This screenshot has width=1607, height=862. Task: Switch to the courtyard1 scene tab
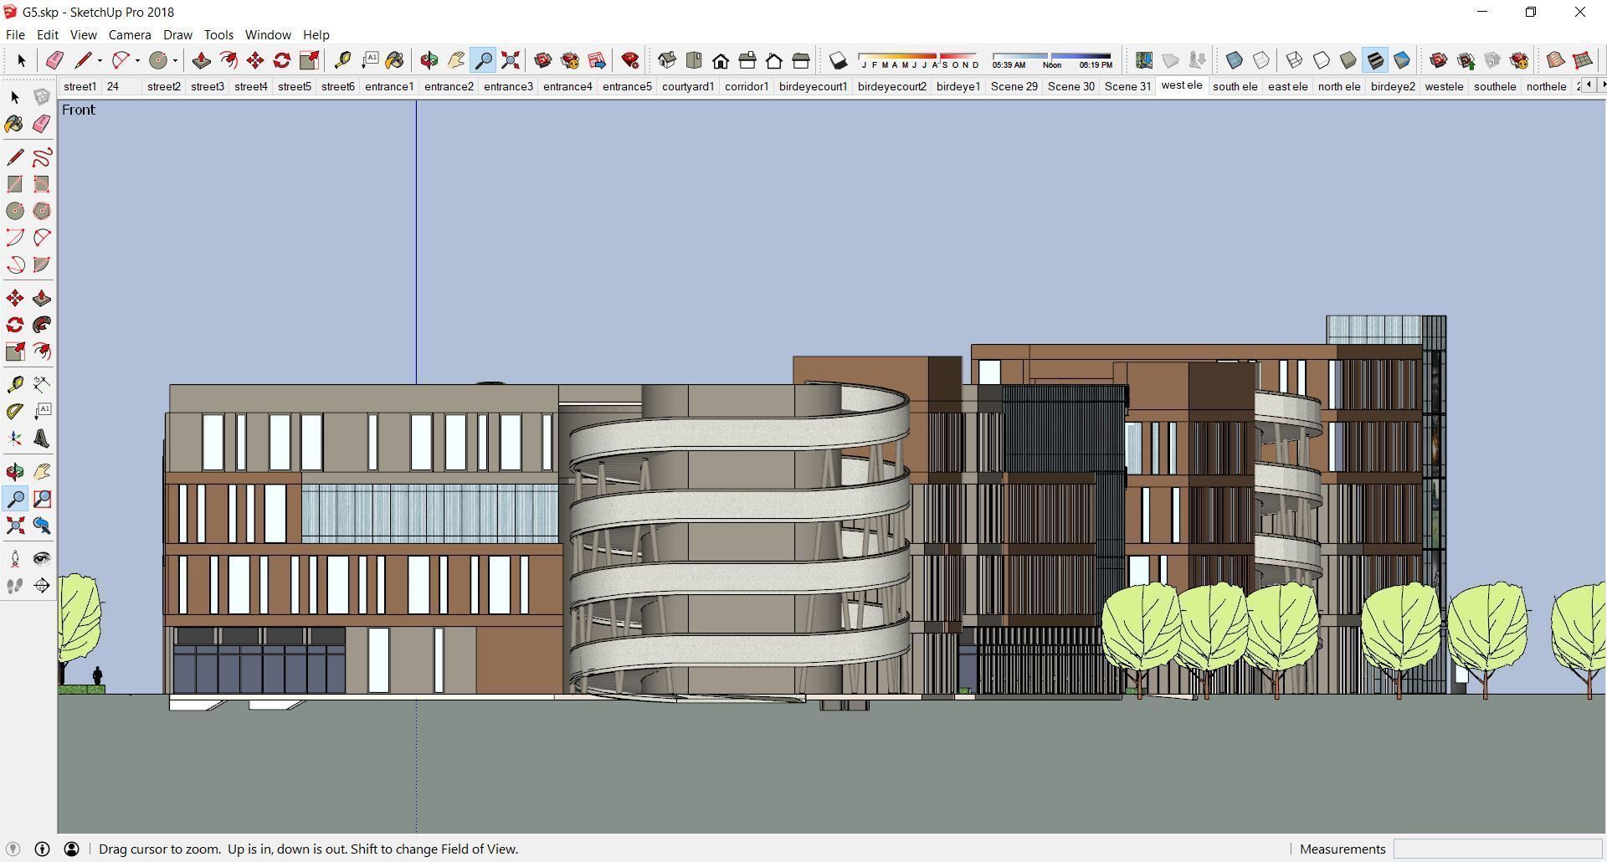pos(688,86)
